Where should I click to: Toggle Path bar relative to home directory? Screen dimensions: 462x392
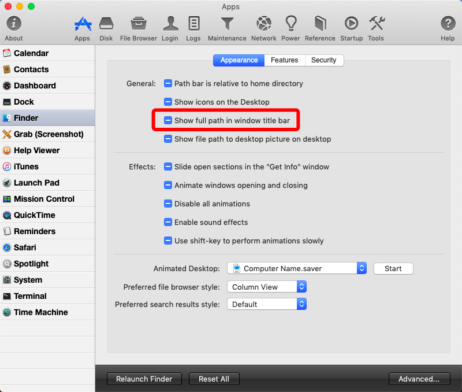point(168,83)
